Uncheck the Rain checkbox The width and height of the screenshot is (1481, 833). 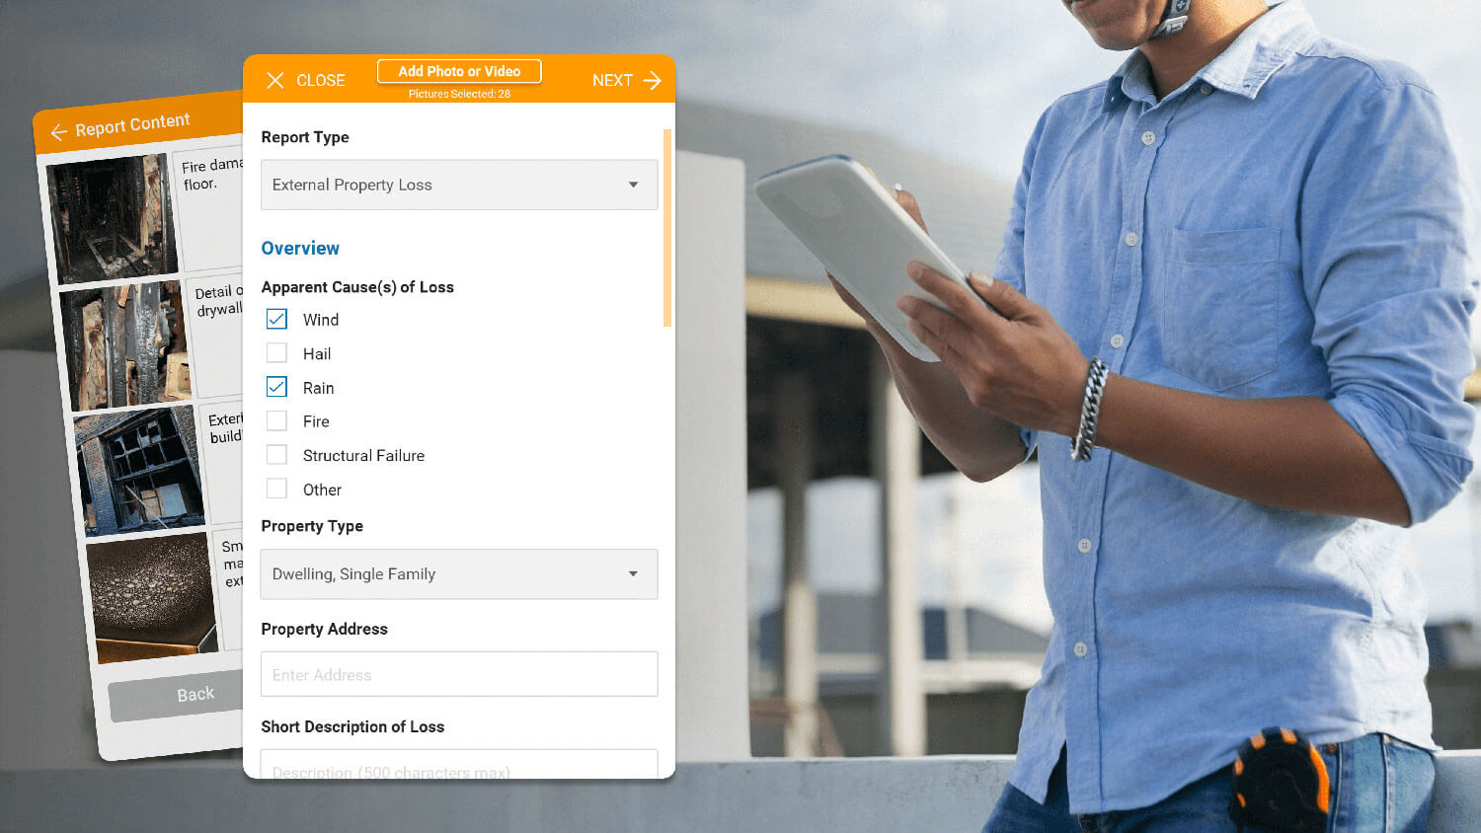[x=276, y=387]
